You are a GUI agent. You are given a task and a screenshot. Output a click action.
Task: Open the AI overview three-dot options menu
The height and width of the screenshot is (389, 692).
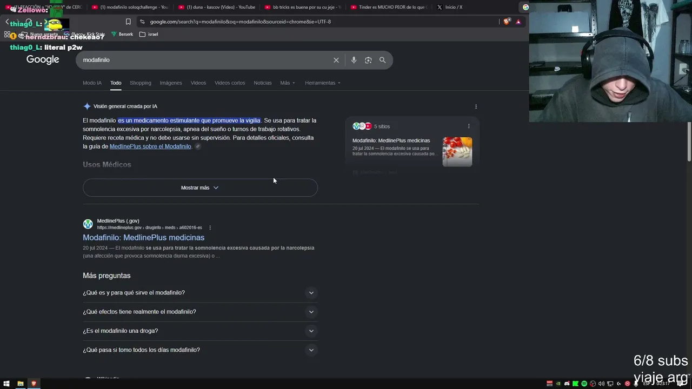pyautogui.click(x=476, y=106)
